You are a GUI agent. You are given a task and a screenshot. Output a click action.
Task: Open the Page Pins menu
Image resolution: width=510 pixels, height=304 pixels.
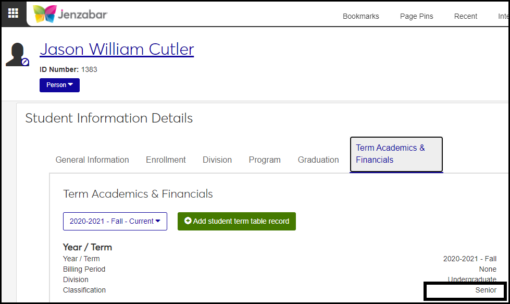tap(417, 16)
